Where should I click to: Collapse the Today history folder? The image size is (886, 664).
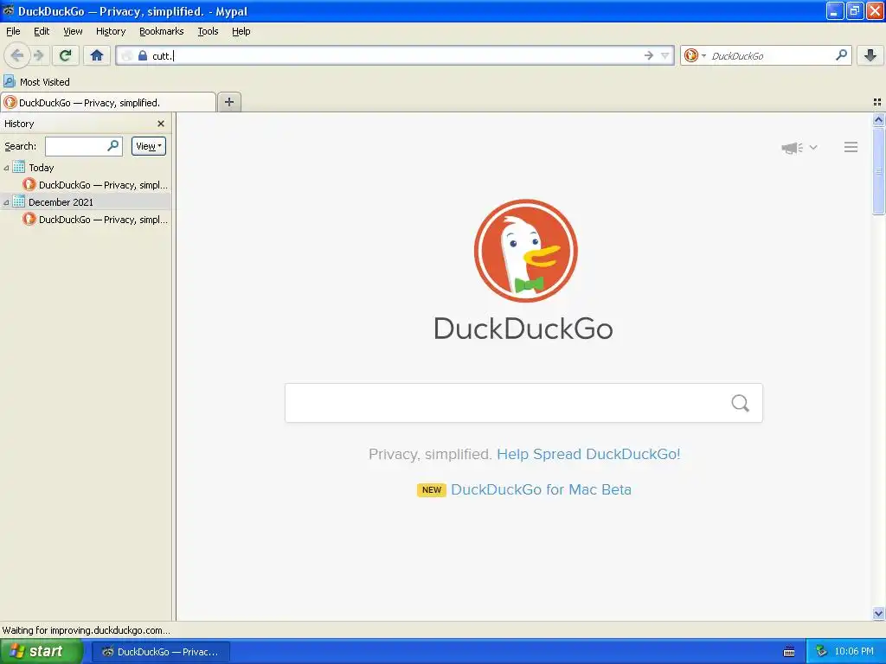tap(6, 168)
